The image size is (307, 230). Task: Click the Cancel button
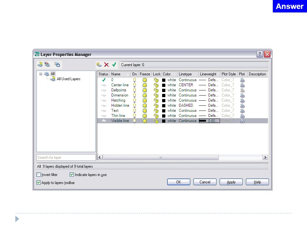click(205, 182)
